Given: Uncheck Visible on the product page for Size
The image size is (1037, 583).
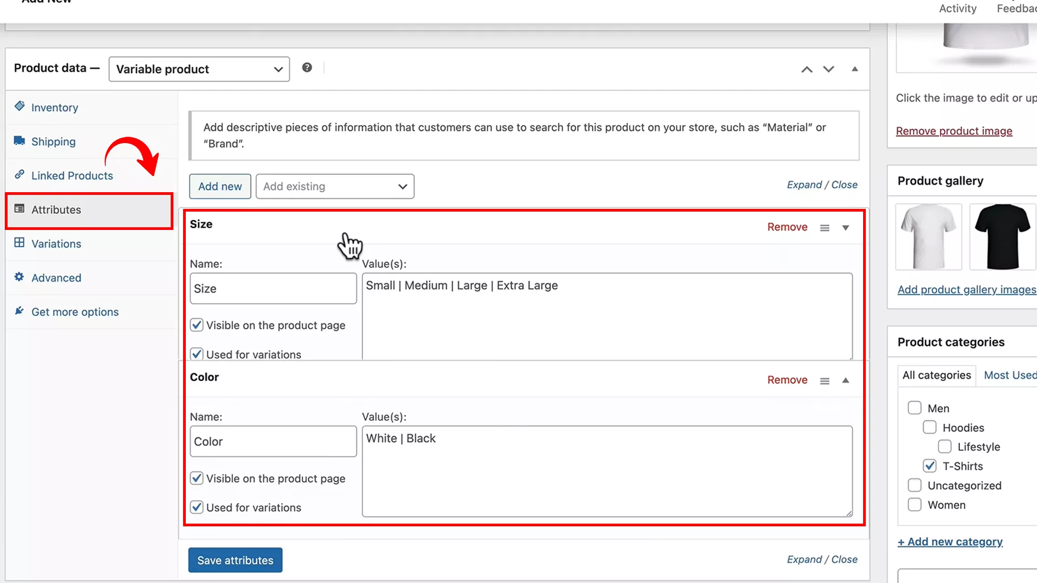Looking at the screenshot, I should click(196, 324).
